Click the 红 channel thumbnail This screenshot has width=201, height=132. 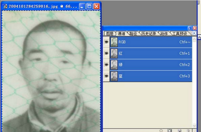click(x=114, y=53)
